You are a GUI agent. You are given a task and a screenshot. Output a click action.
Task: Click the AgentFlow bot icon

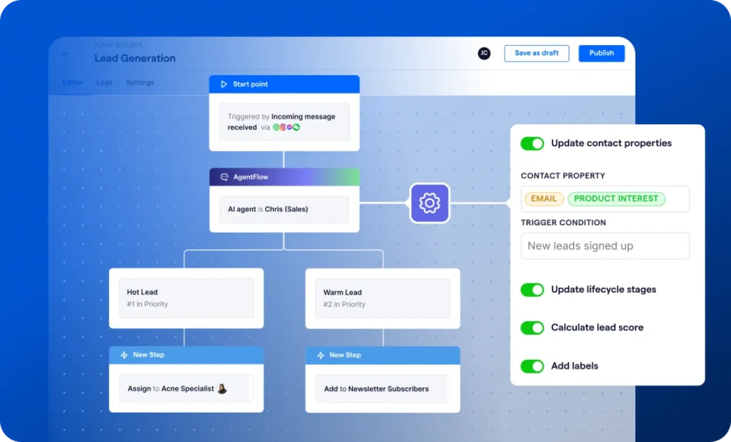(223, 177)
